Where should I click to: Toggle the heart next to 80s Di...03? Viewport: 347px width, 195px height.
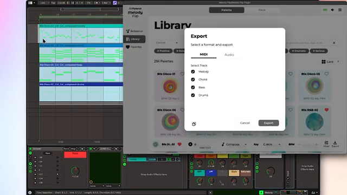pyautogui.click(x=179, y=145)
